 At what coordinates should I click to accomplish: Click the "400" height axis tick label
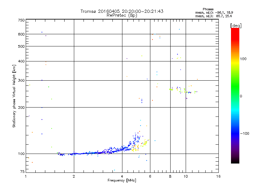point(21,61)
